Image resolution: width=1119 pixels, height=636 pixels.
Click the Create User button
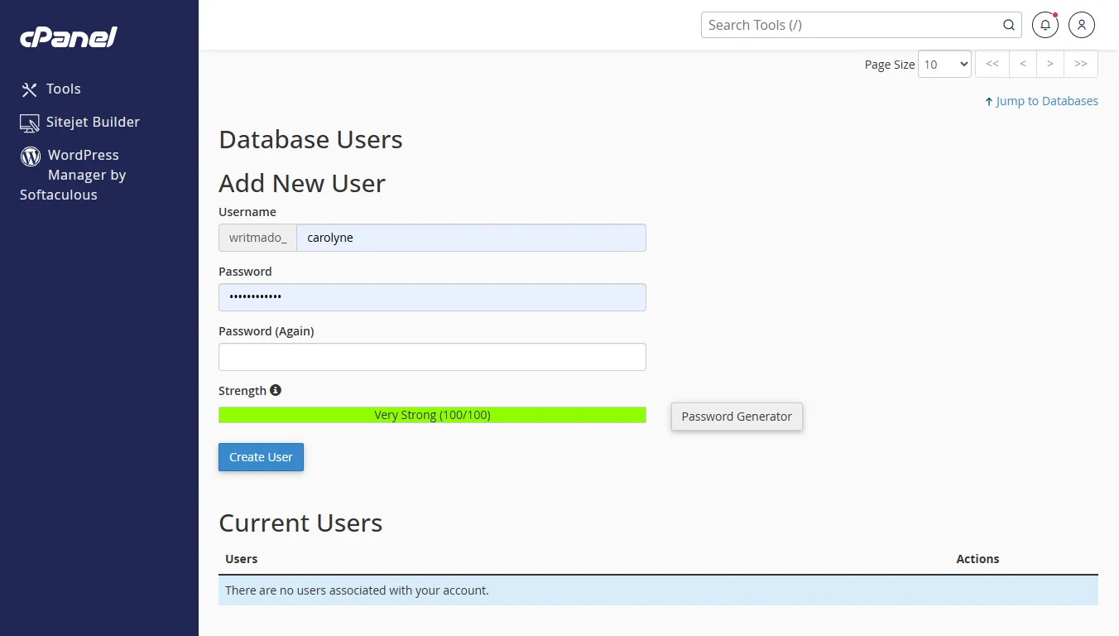click(261, 457)
